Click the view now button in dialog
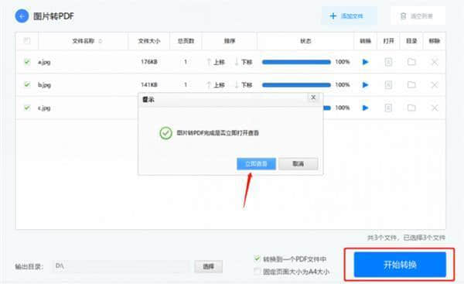The image size is (464, 284). [256, 164]
